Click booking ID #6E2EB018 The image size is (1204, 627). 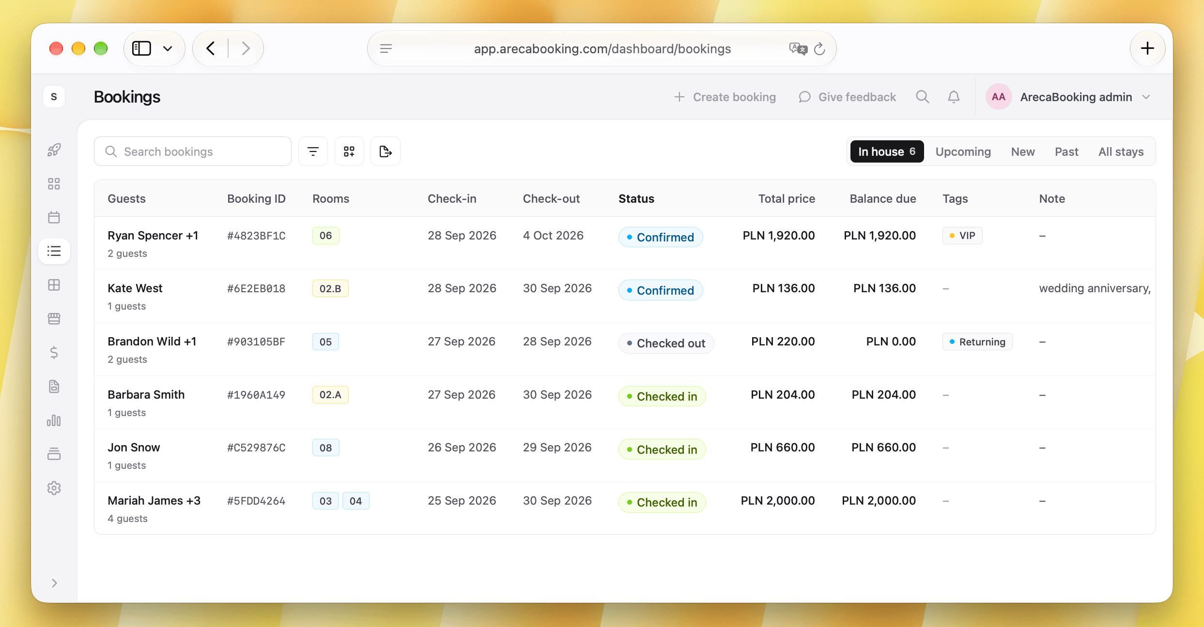click(x=256, y=289)
